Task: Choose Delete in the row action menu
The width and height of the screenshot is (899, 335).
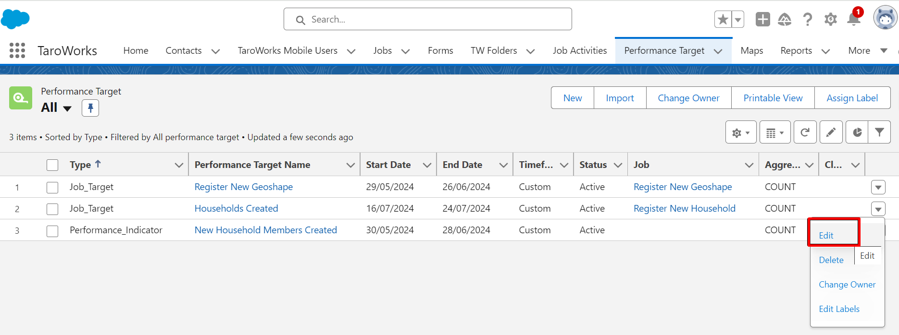Action: pos(831,260)
